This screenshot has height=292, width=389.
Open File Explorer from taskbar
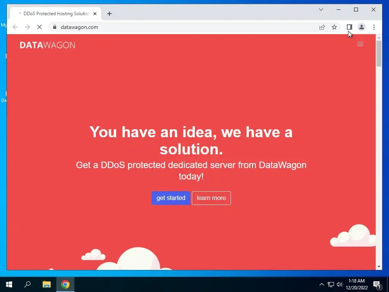(46, 284)
